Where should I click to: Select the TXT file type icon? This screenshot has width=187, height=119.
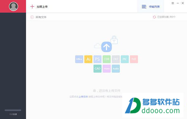[x=116, y=59]
